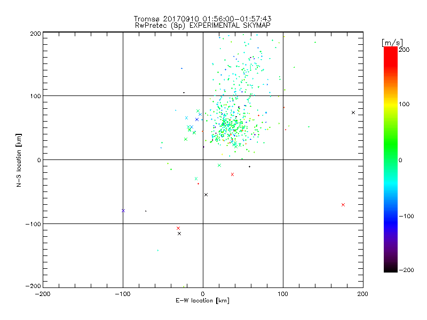Select the black dot near E-W 58, N-S -11
This screenshot has height=320, width=427.
point(249,166)
